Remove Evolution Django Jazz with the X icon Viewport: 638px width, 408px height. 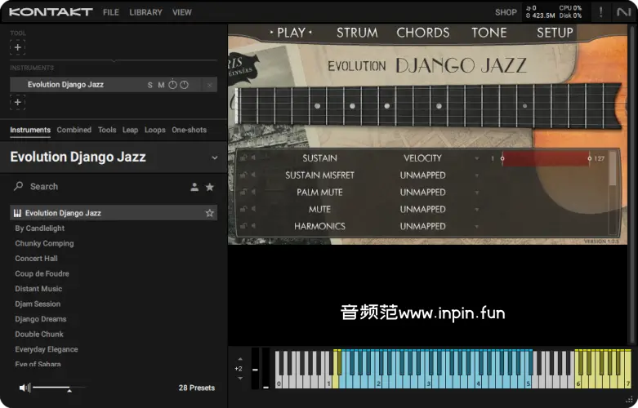coord(209,85)
